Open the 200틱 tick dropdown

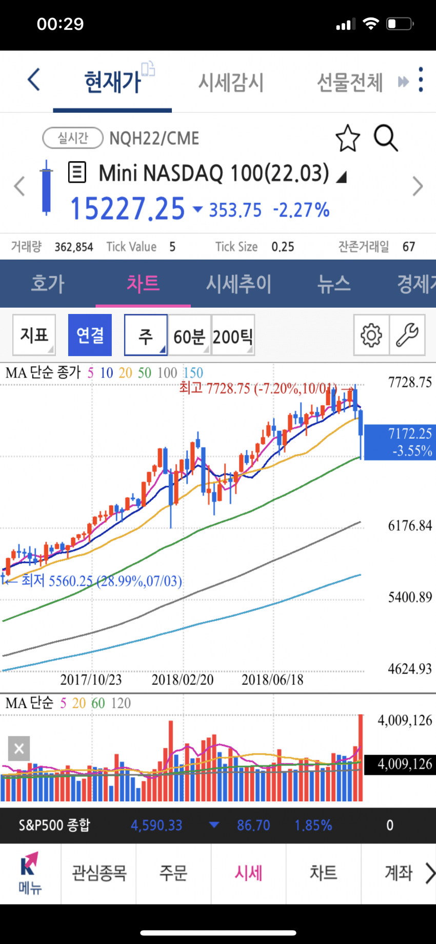tap(233, 336)
